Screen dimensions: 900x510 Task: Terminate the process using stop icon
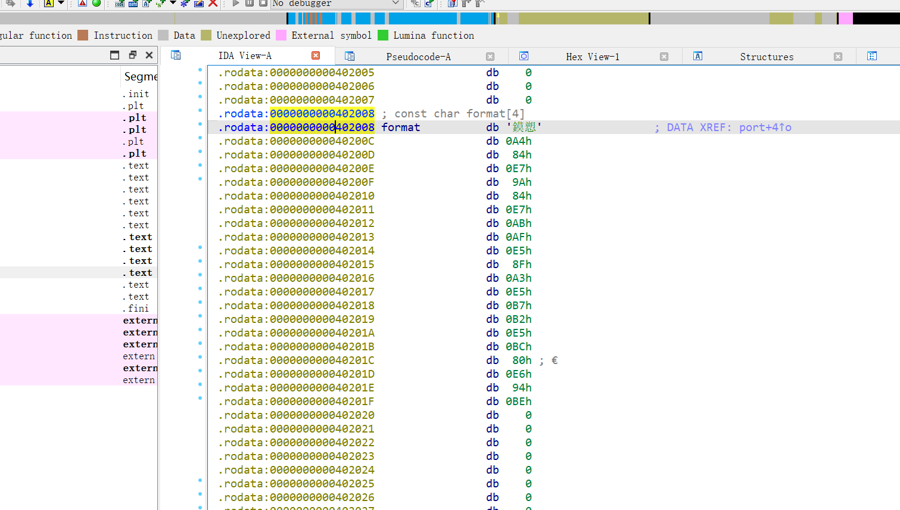(x=263, y=3)
